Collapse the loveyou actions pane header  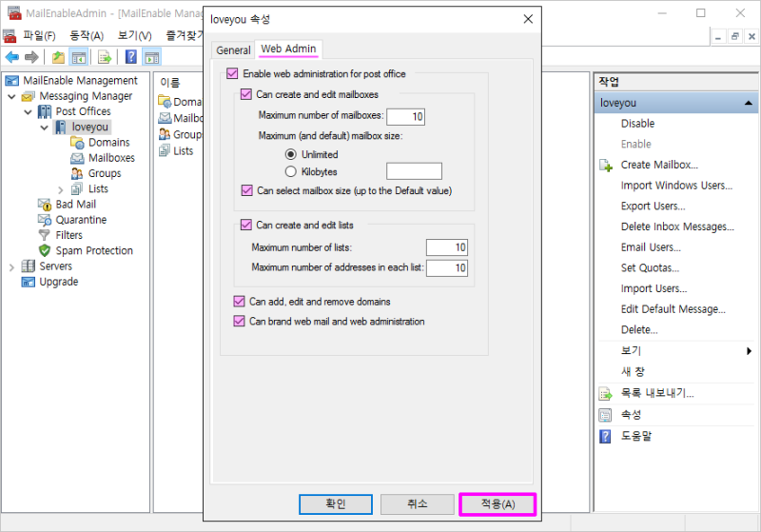click(x=749, y=103)
